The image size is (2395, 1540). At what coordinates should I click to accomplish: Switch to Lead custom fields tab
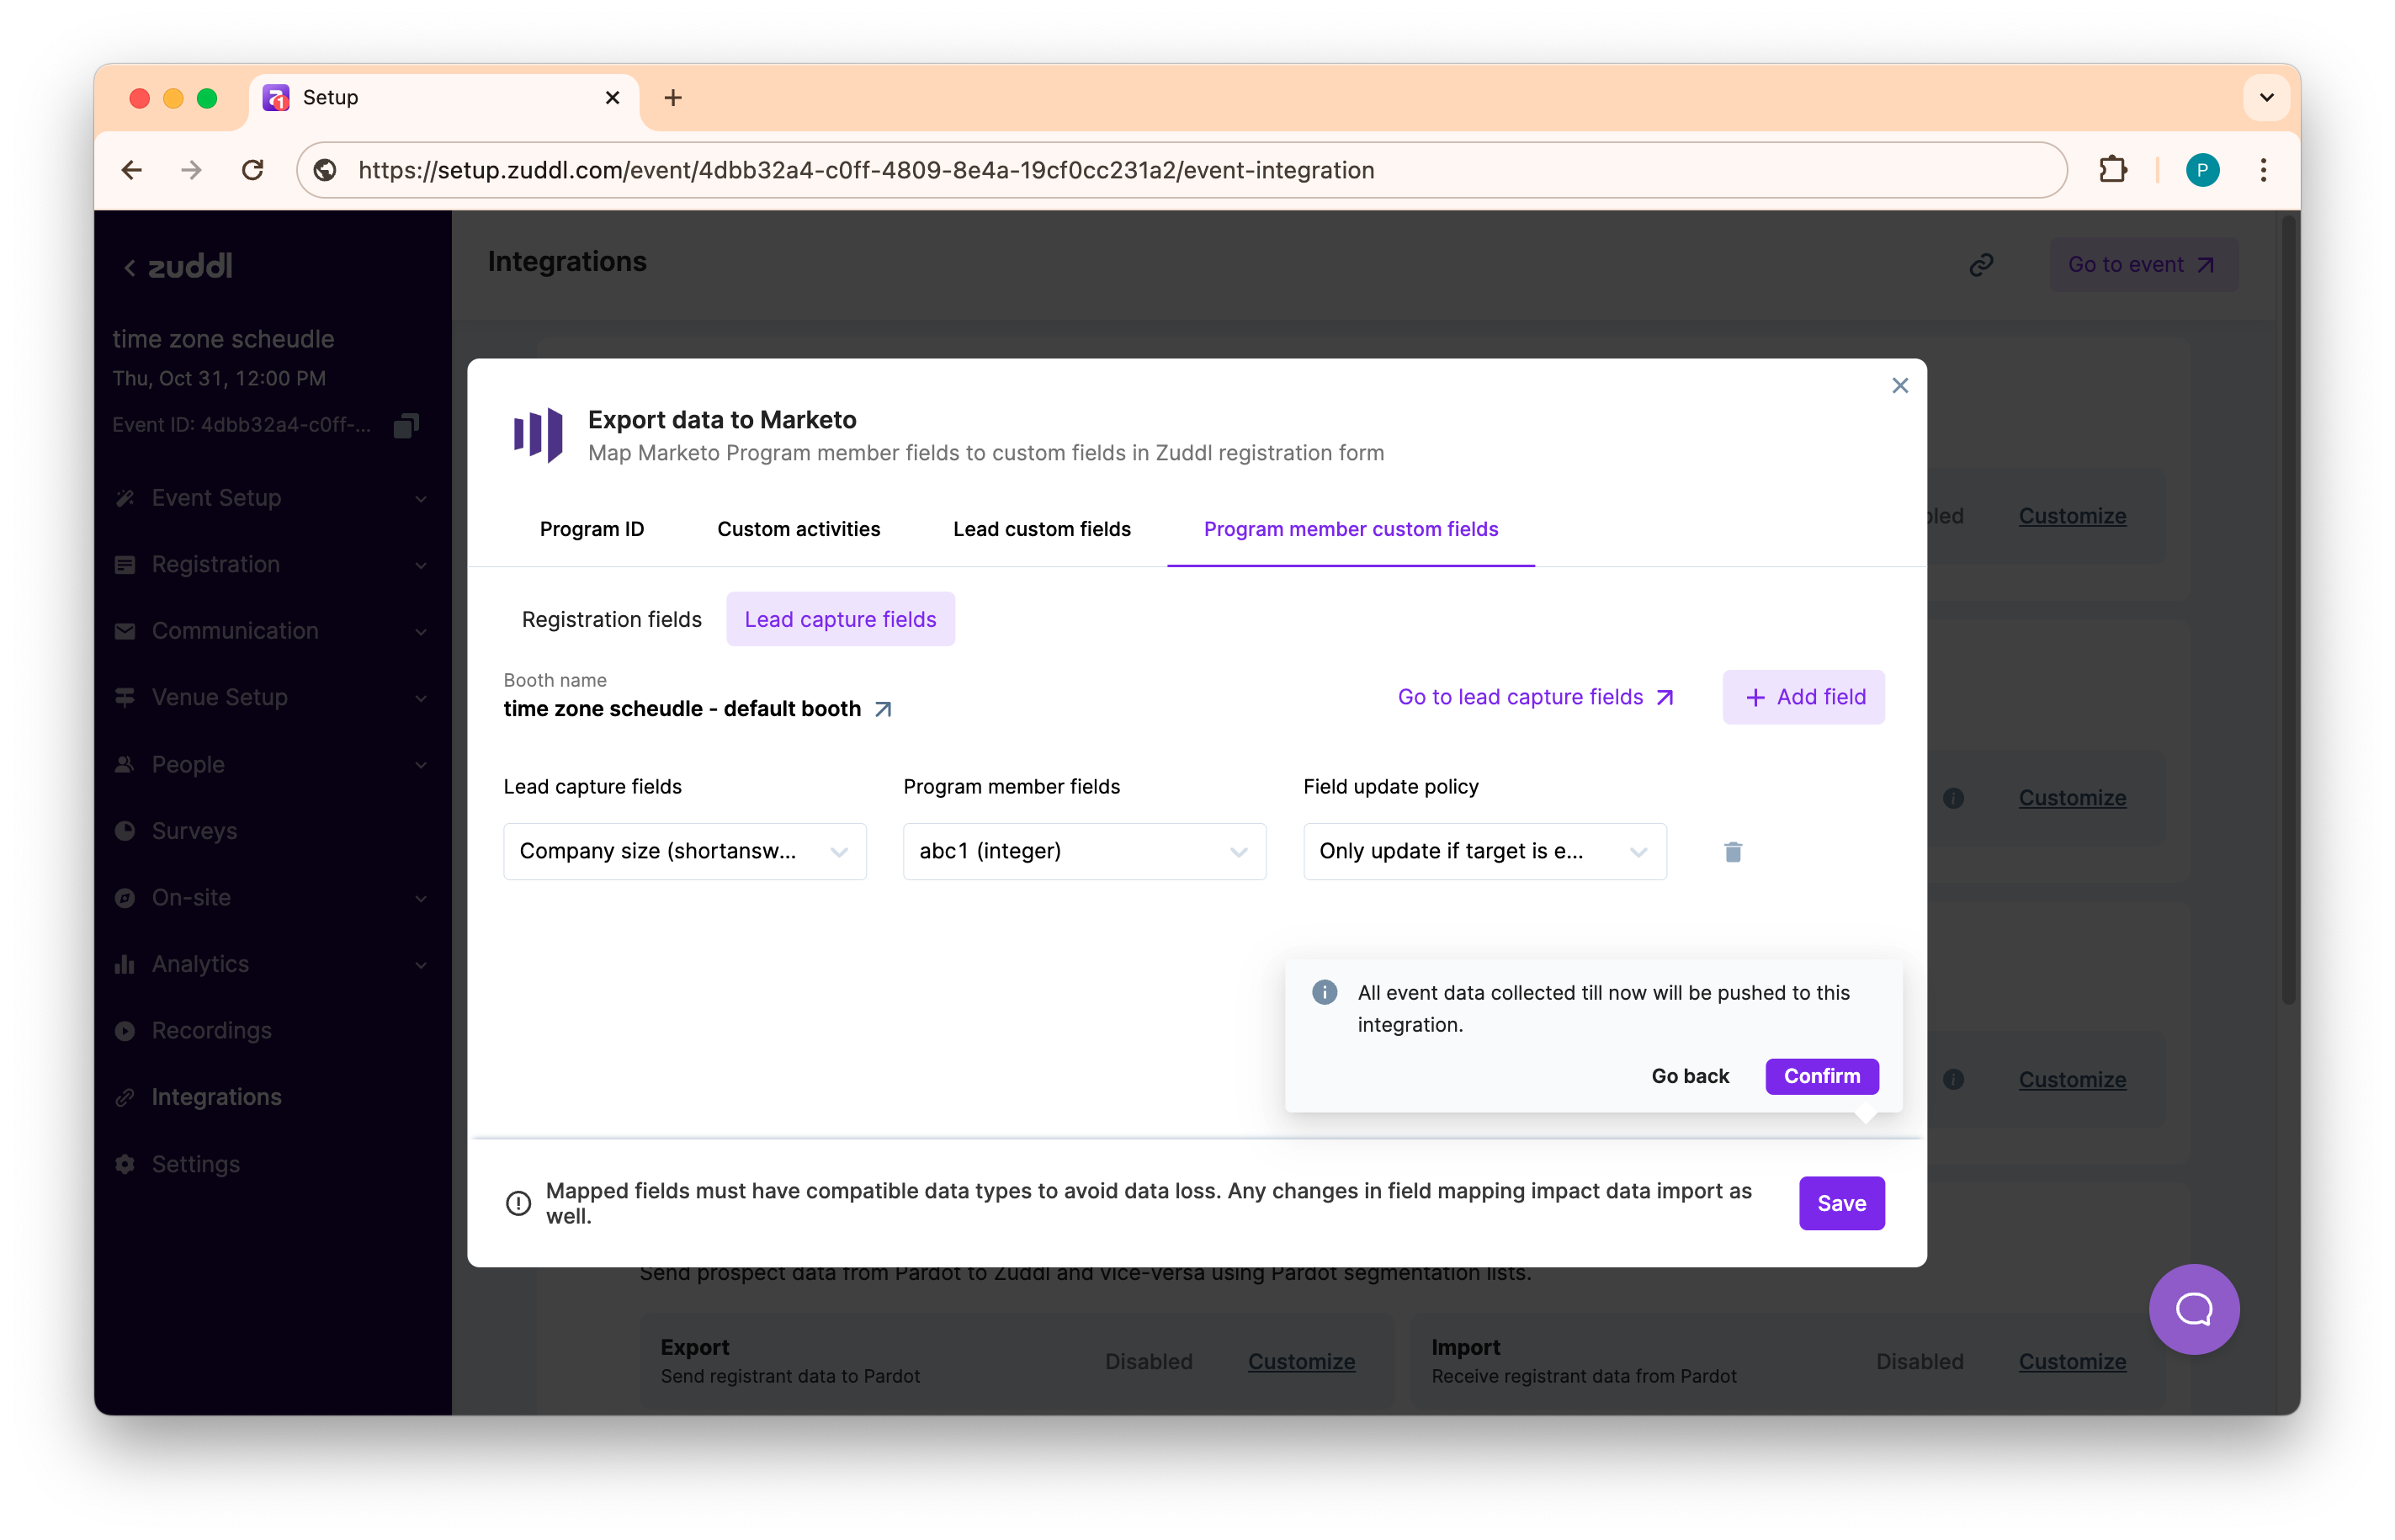[1041, 529]
